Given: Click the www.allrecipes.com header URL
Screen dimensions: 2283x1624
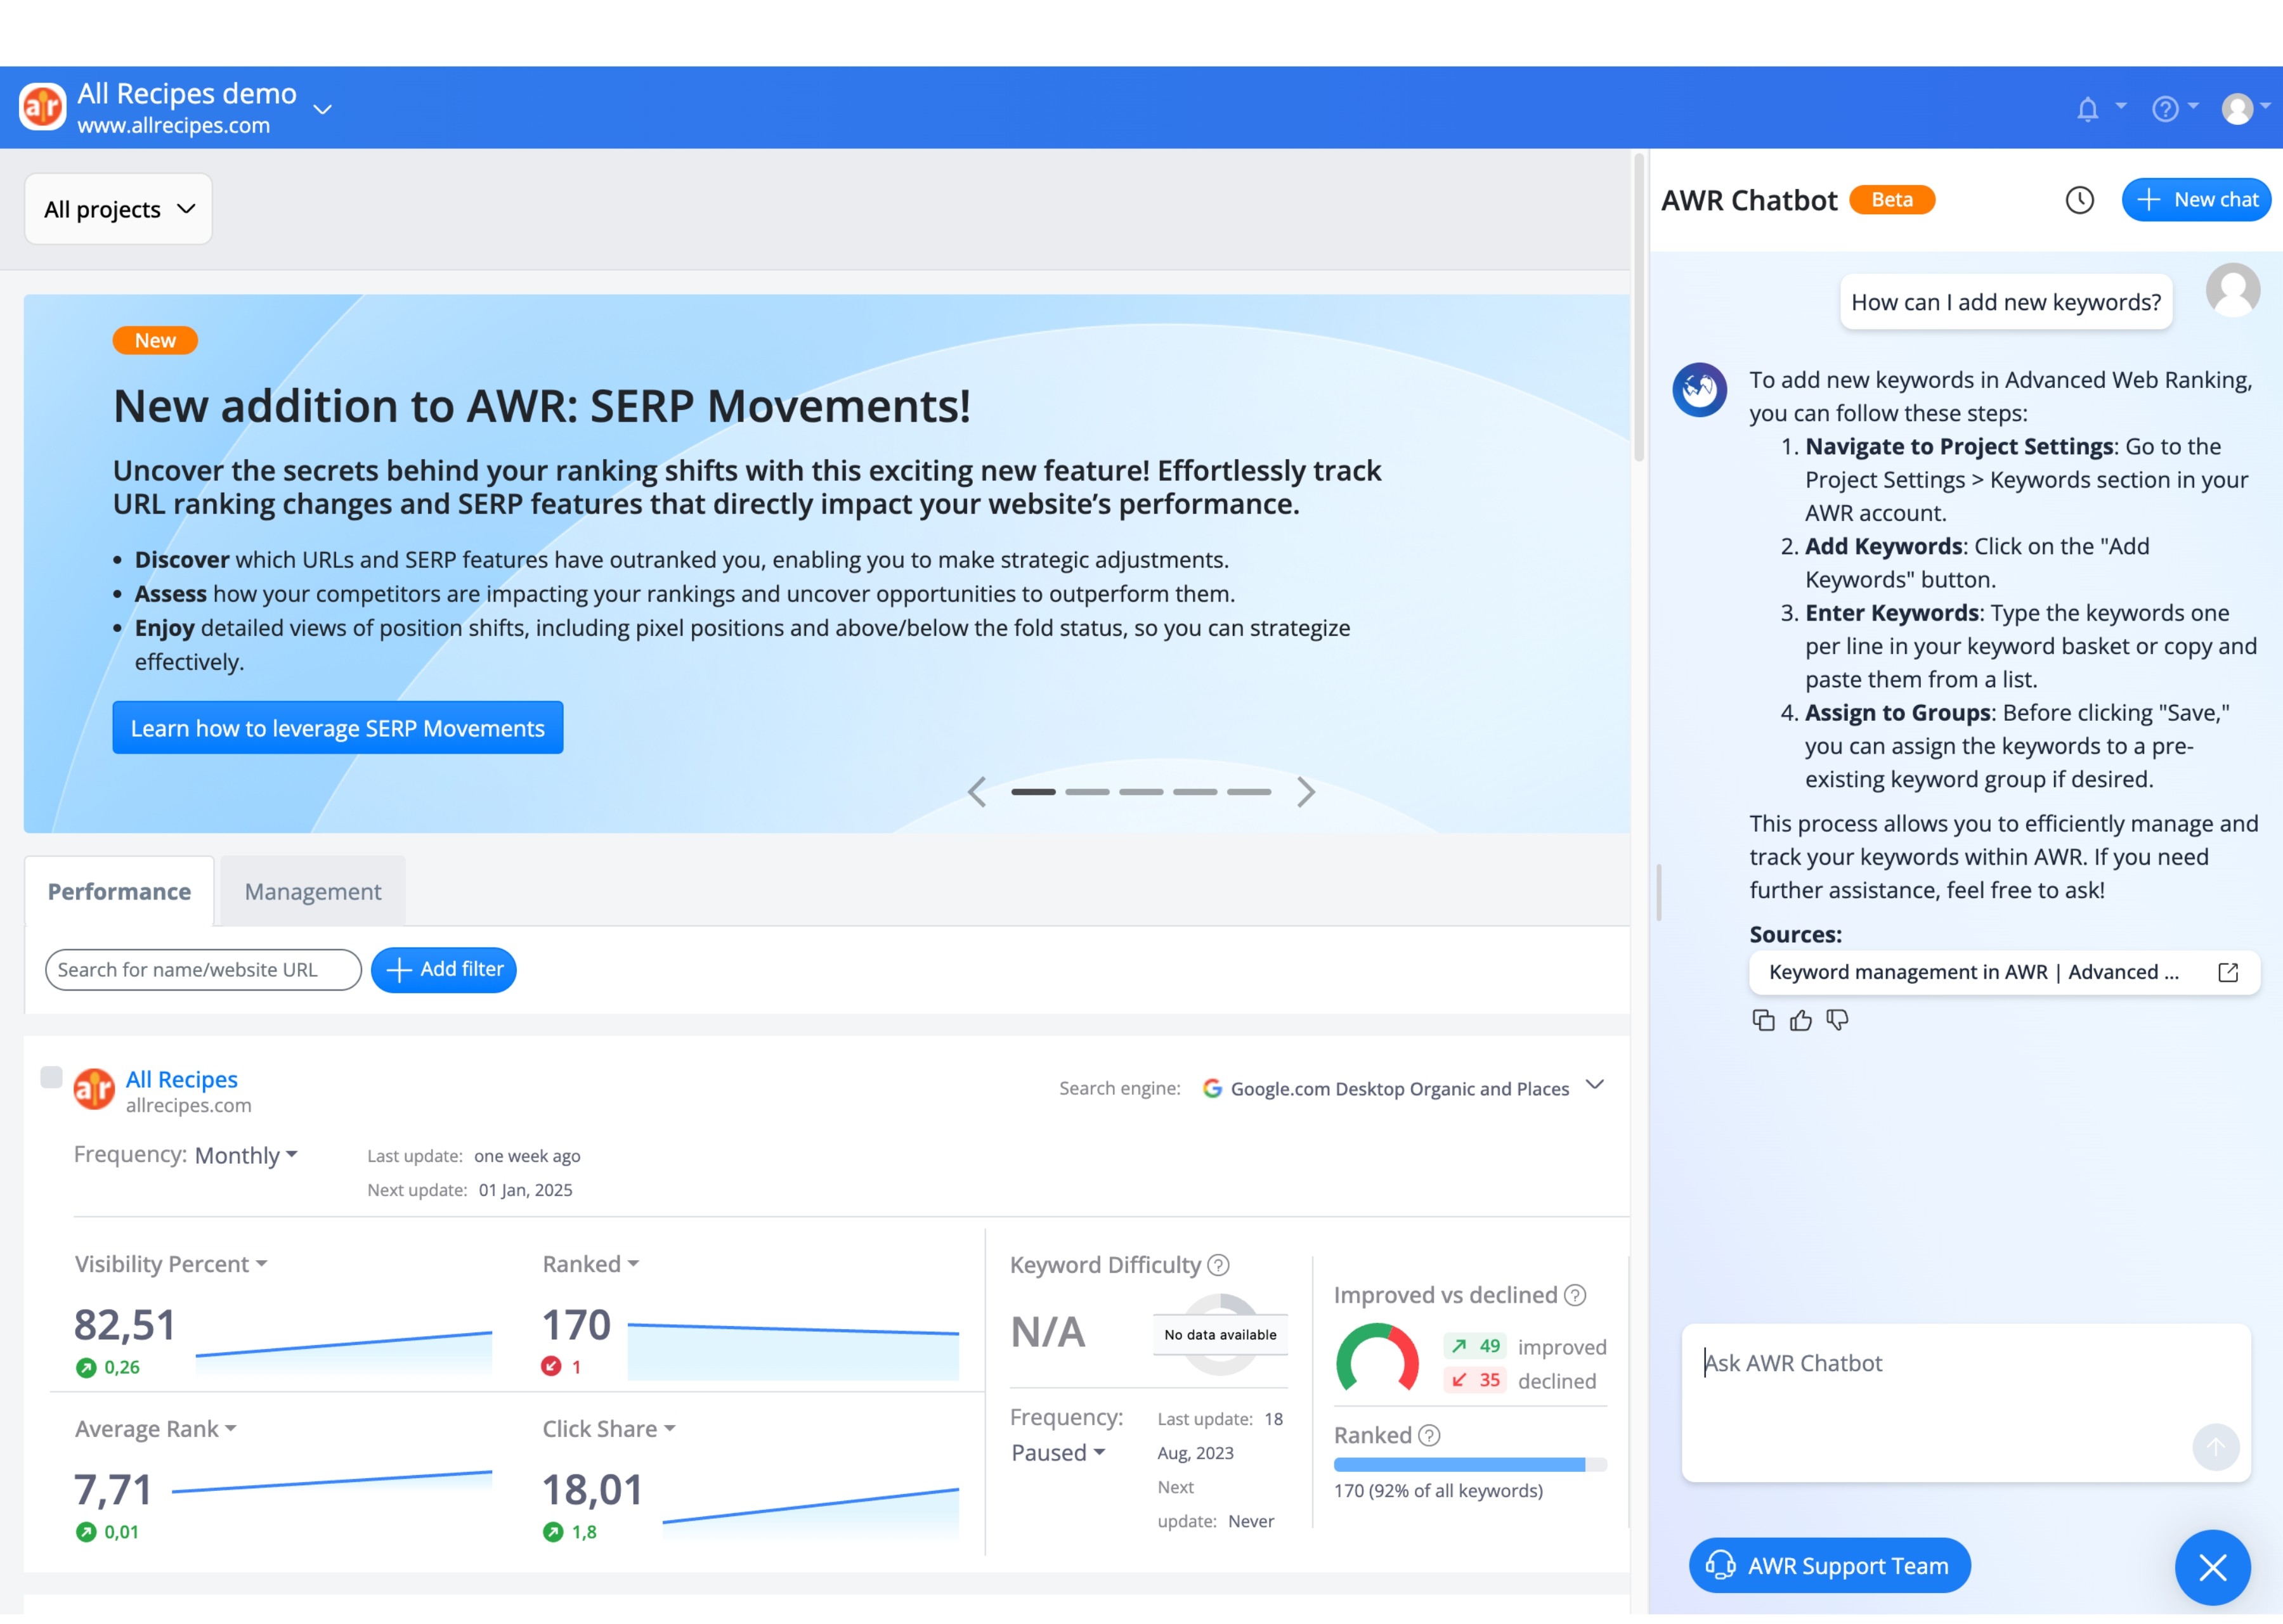Looking at the screenshot, I should click(174, 126).
